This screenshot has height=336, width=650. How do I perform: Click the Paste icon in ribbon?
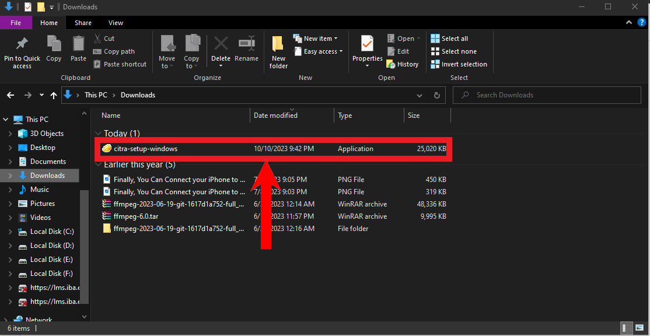pos(78,48)
